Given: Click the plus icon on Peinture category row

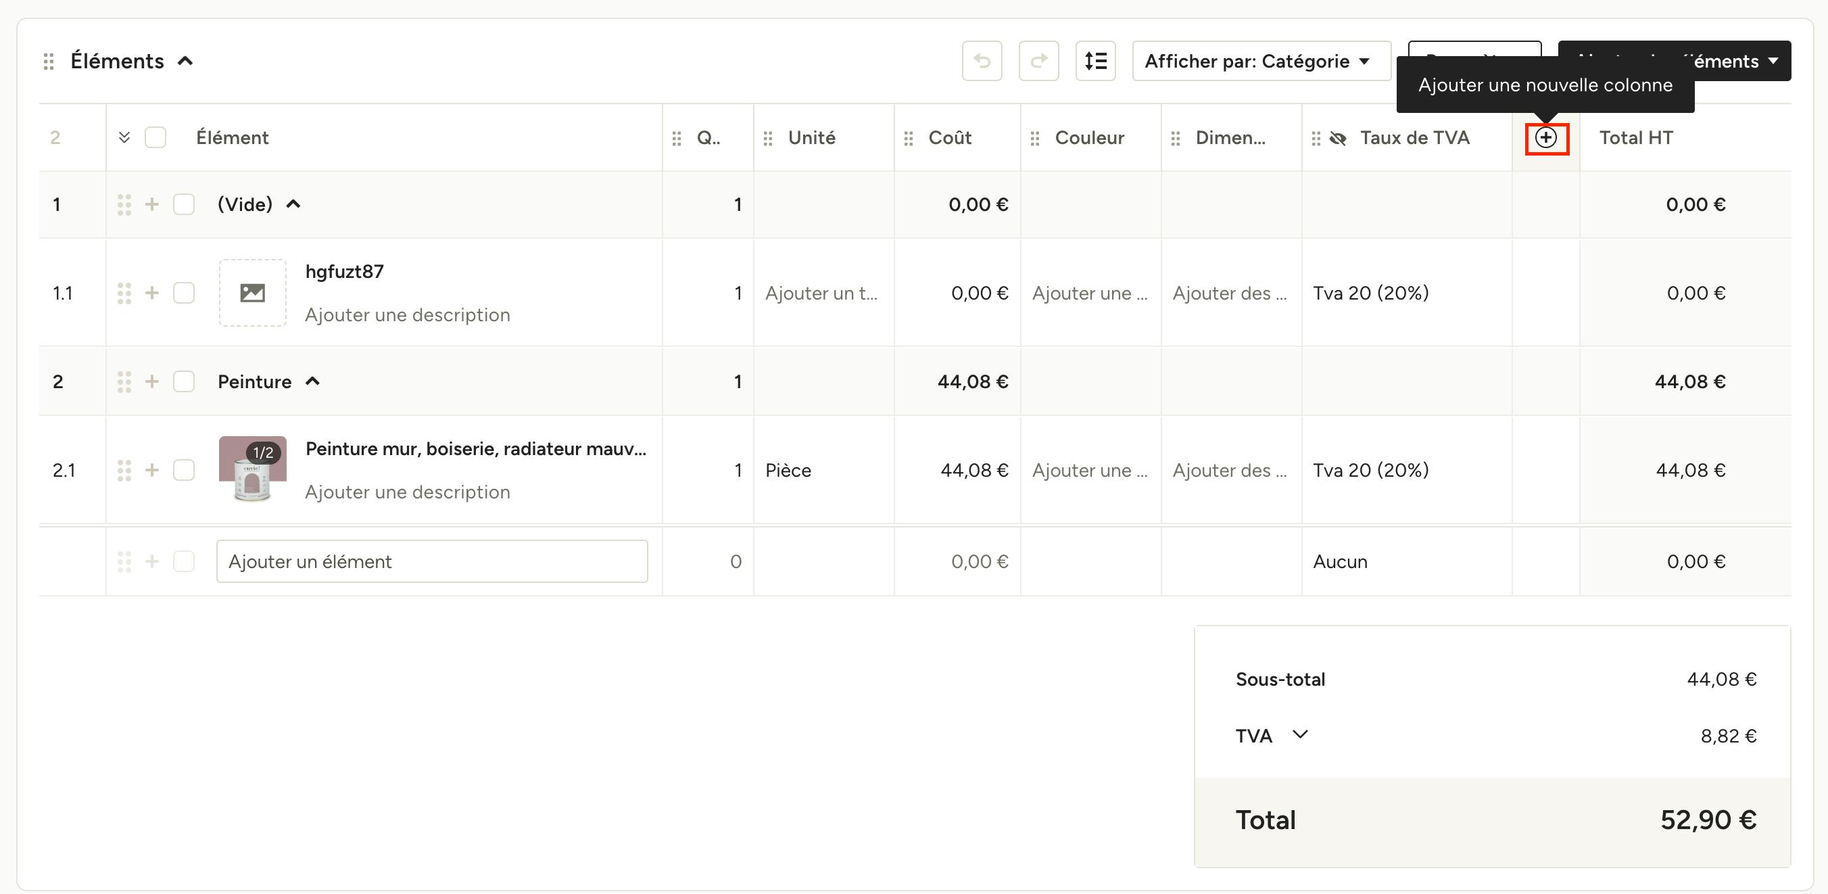Looking at the screenshot, I should pos(152,381).
